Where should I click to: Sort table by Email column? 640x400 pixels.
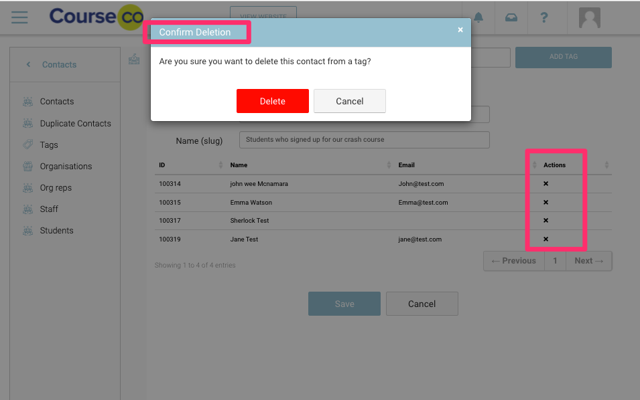tap(462, 165)
